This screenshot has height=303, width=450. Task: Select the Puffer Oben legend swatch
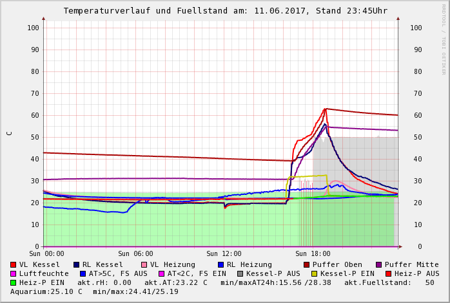click(307, 264)
